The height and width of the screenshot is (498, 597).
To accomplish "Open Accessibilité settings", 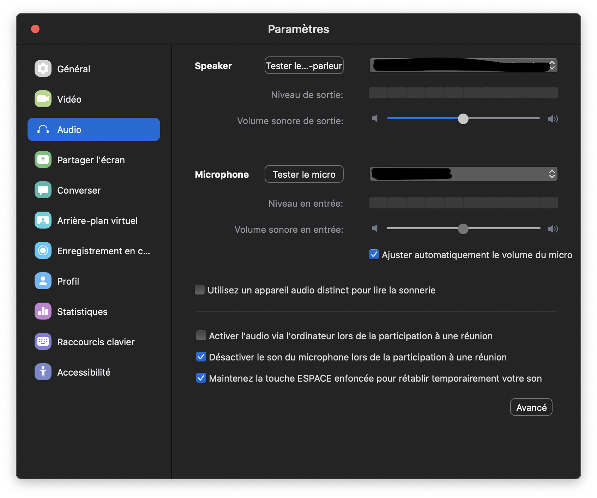I will [x=94, y=372].
